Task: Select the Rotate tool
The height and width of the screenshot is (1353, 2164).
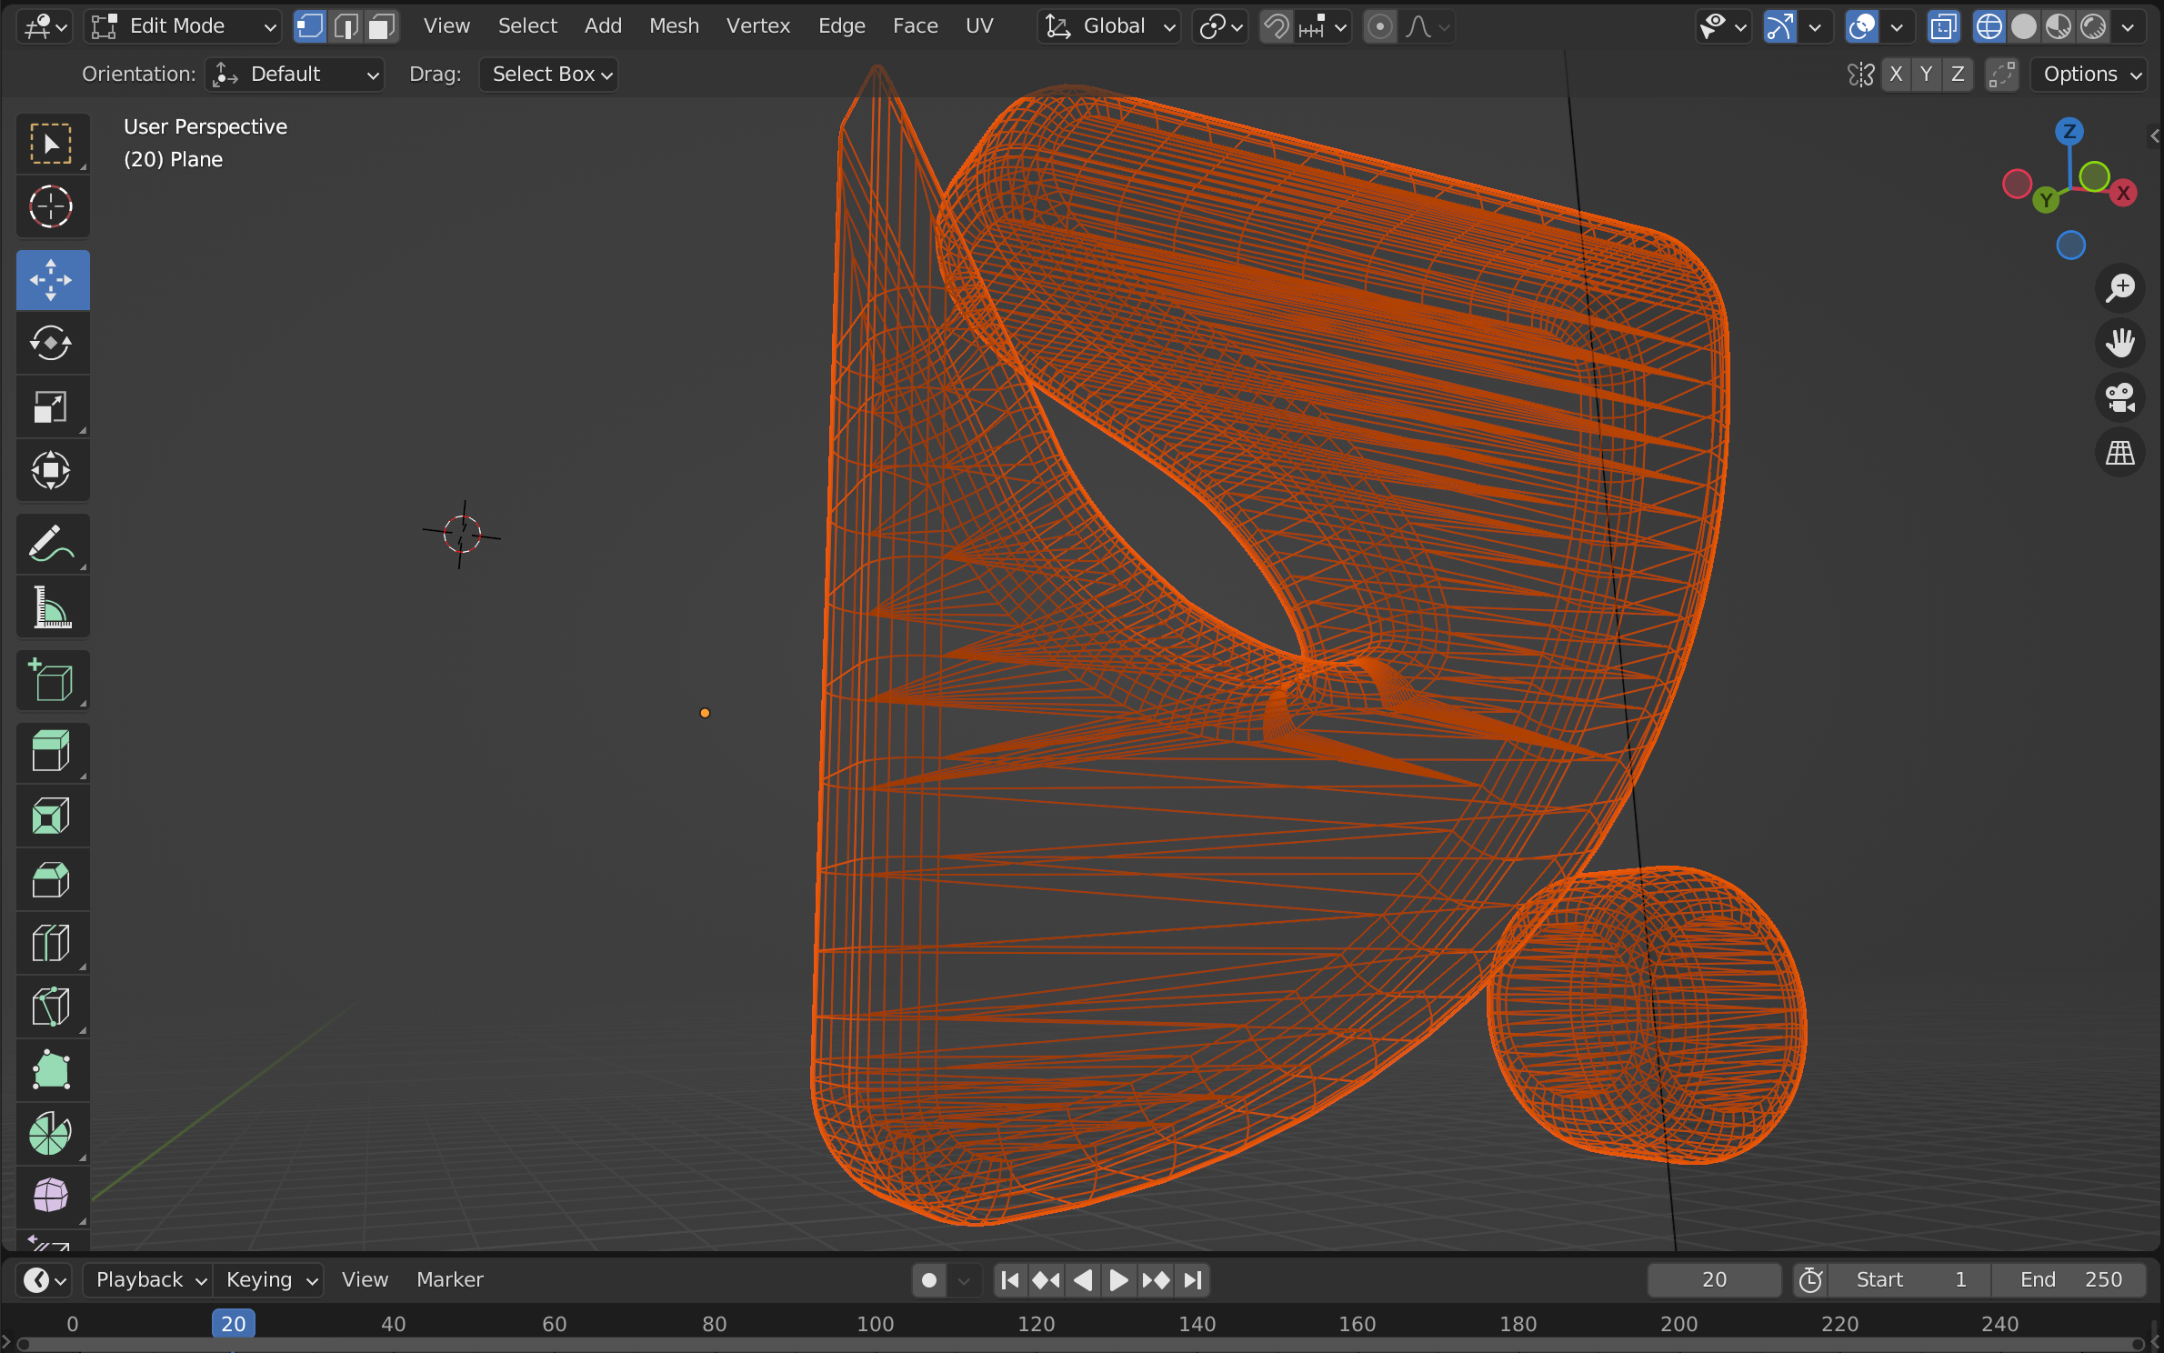Action: pyautogui.click(x=52, y=344)
